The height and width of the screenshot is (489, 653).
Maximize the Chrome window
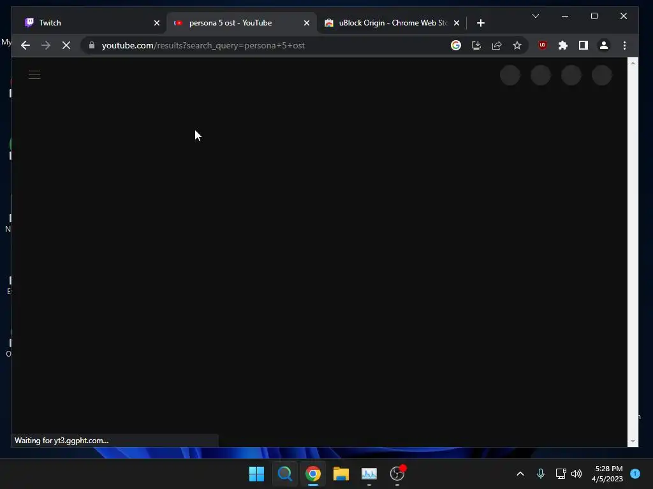tap(594, 16)
